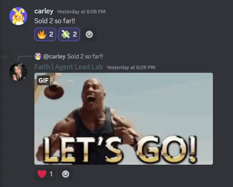233x187 pixels.
Task: Add reaction to Faith's GIF message
Action: click(x=66, y=174)
